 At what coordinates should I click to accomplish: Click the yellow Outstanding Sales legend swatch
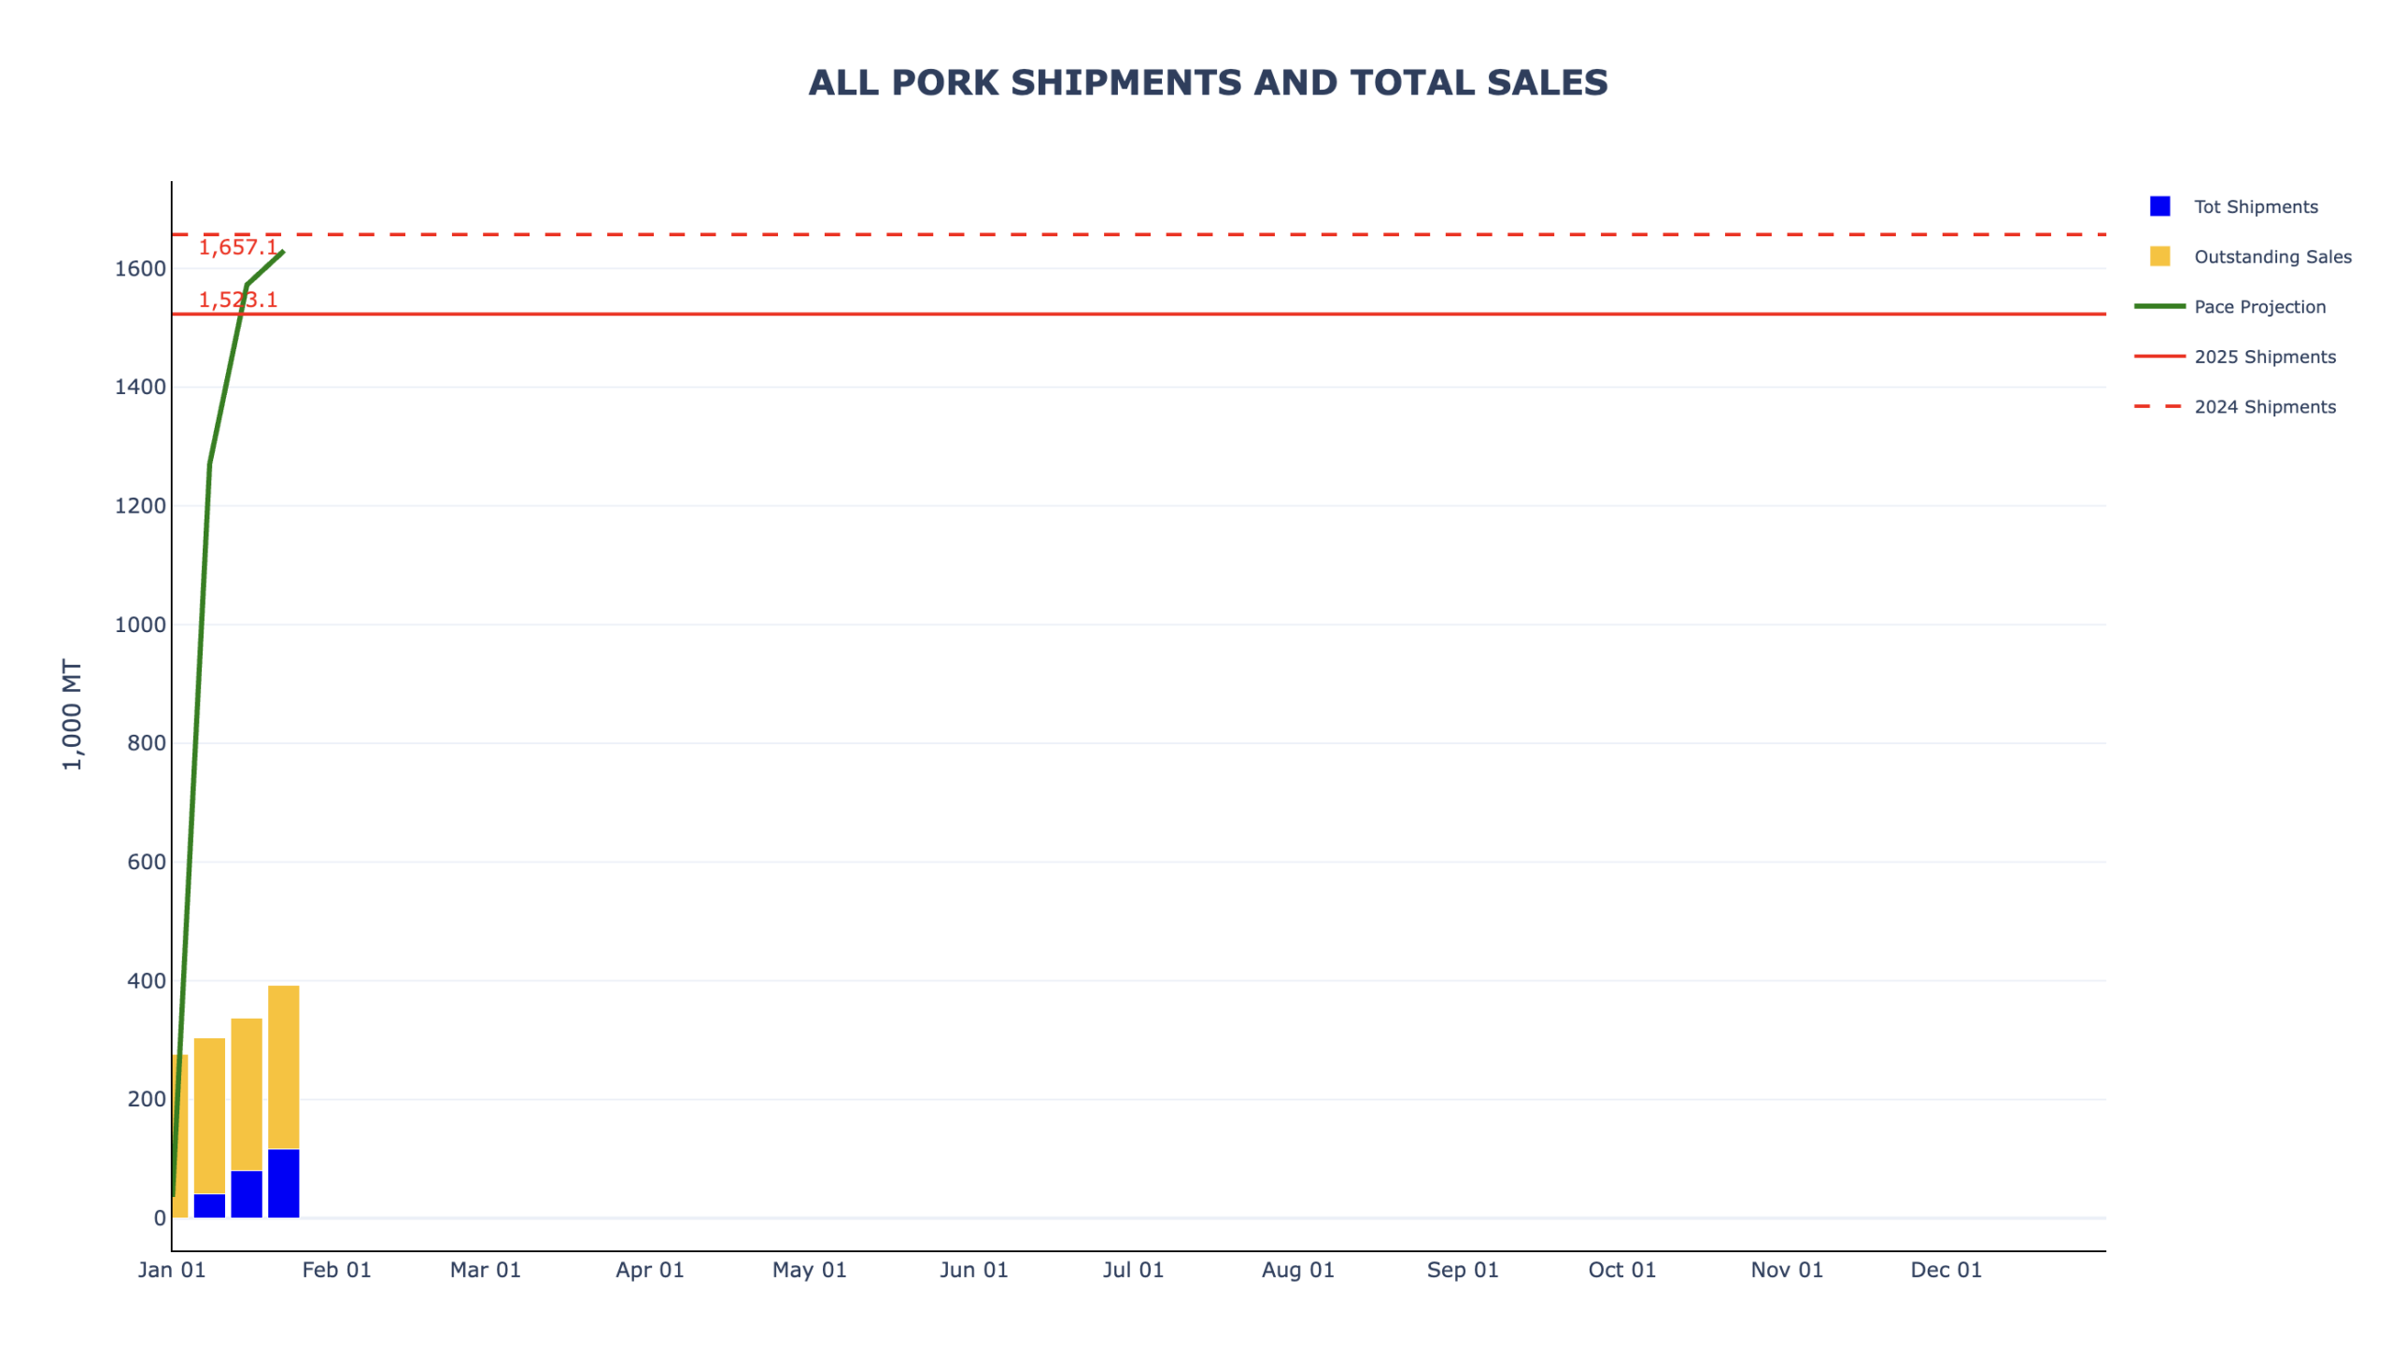2159,256
